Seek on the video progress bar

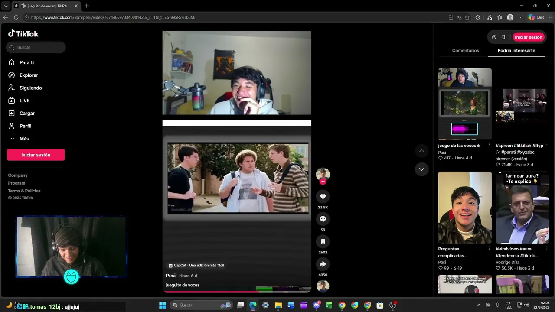(237, 291)
